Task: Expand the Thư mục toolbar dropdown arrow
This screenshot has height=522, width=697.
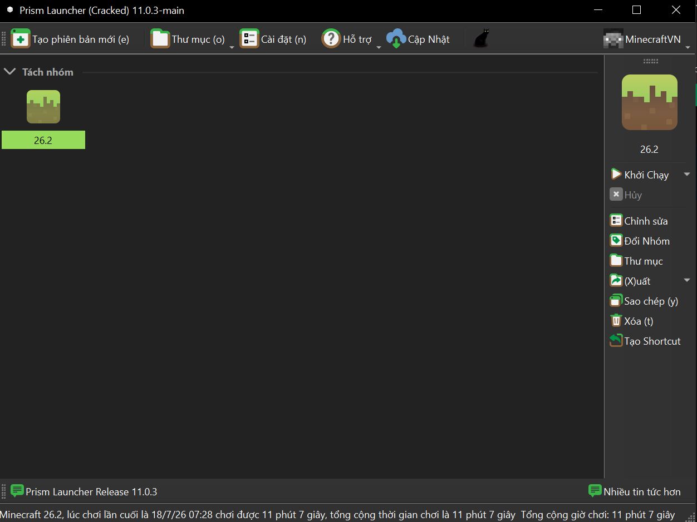Action: coord(232,47)
